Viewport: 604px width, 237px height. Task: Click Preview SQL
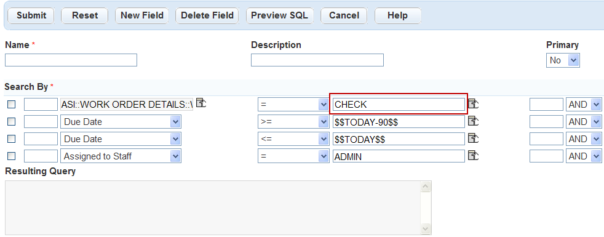click(x=279, y=15)
